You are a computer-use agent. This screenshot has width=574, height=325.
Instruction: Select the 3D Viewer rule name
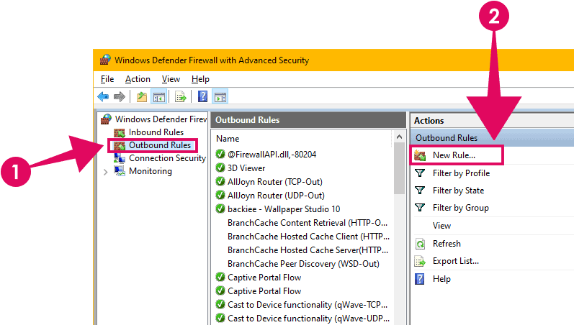tap(246, 168)
